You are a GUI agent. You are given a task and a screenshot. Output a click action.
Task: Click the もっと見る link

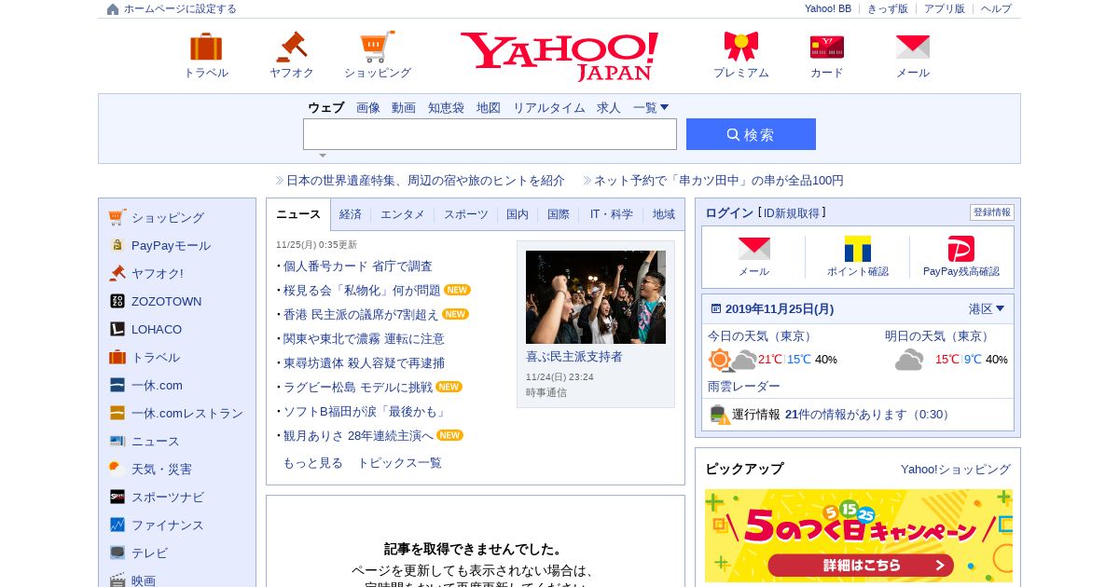[312, 463]
